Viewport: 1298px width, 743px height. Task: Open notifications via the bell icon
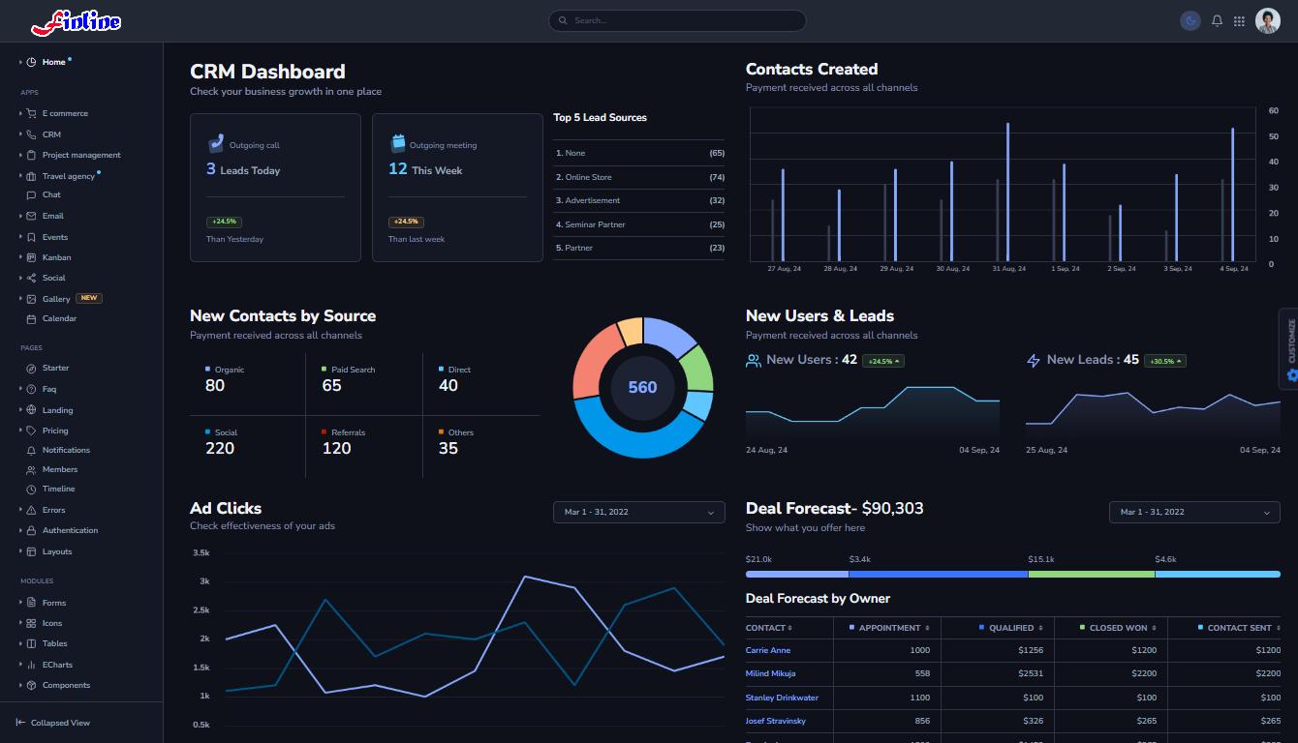[1217, 20]
